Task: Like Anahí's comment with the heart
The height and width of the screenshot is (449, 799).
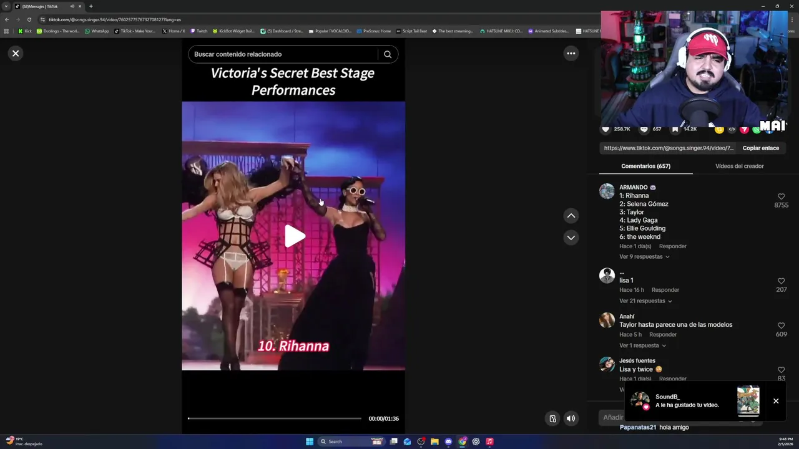Action: click(781, 326)
